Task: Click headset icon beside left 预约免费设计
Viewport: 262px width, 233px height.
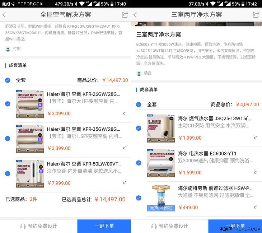Action: point(23,226)
